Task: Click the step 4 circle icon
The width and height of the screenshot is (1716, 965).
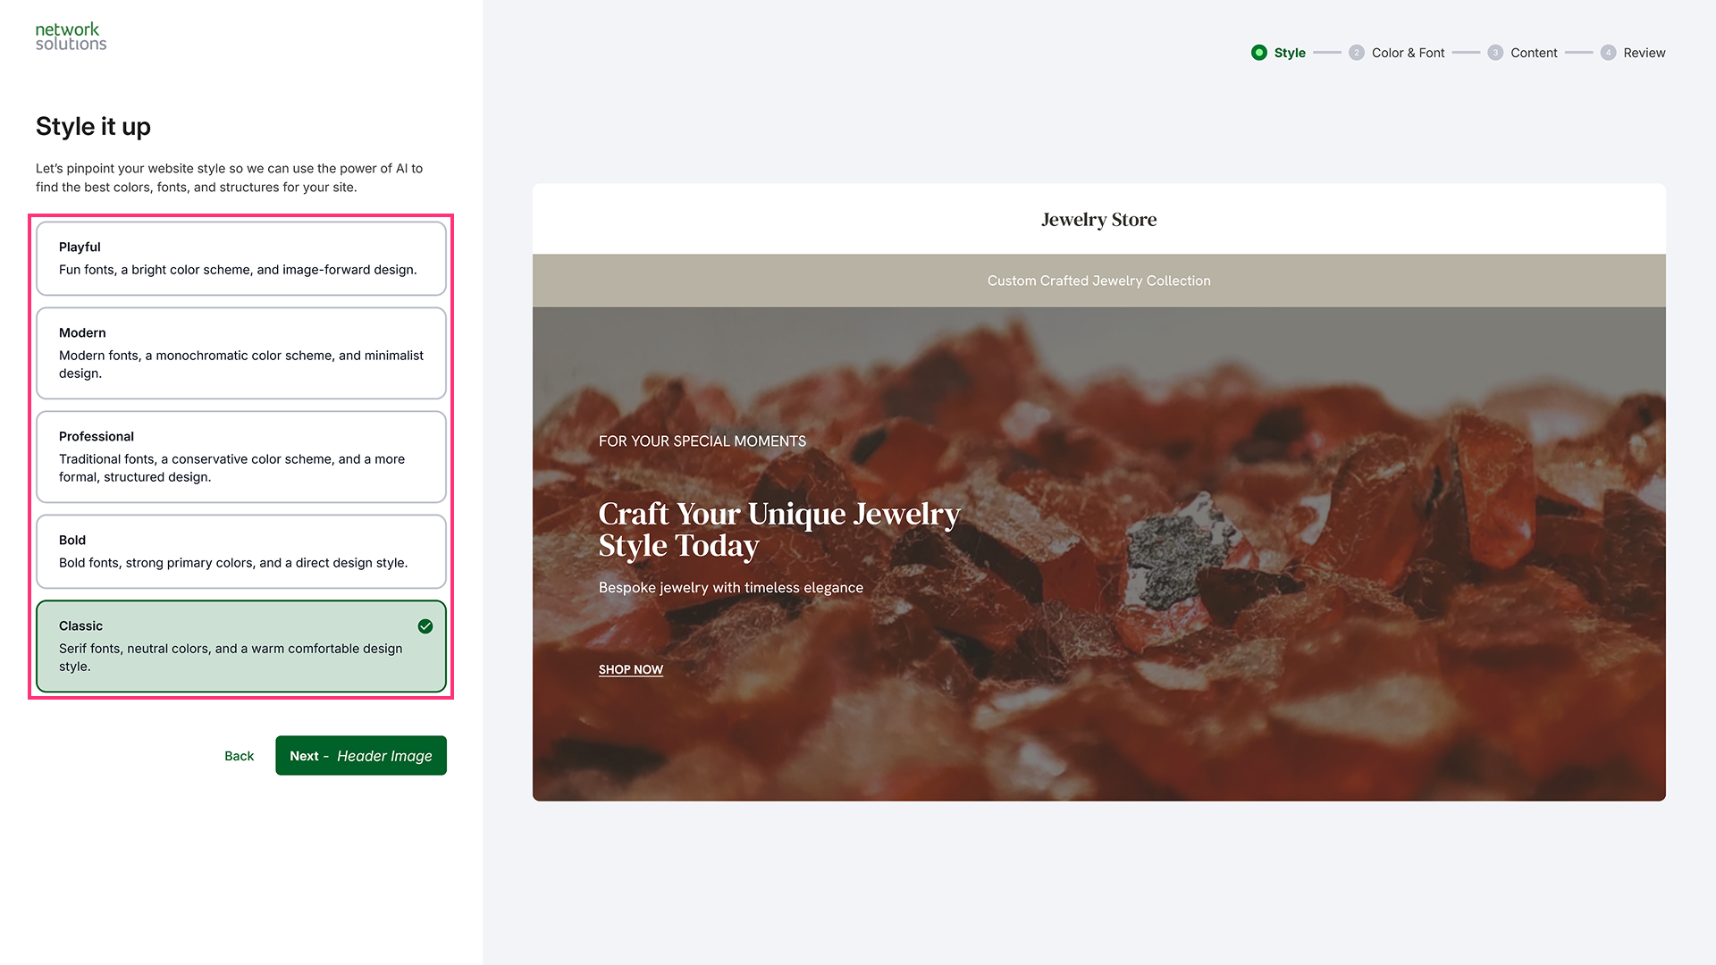Action: pyautogui.click(x=1608, y=53)
